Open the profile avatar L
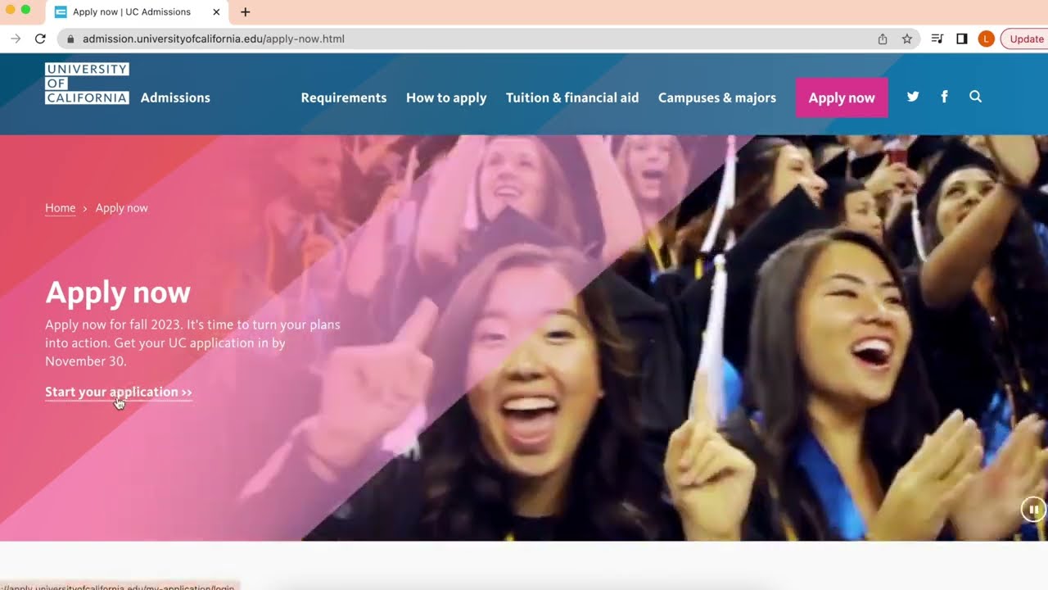 987,39
